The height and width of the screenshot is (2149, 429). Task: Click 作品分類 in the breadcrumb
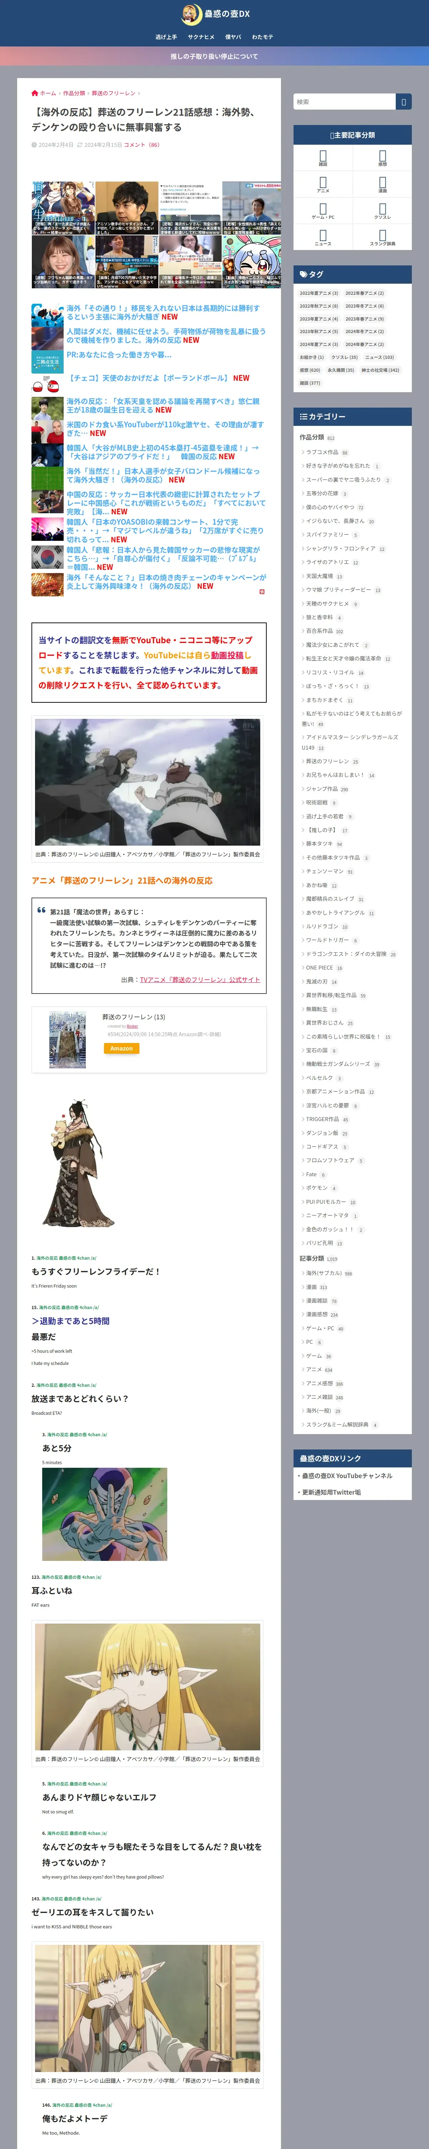click(x=74, y=93)
